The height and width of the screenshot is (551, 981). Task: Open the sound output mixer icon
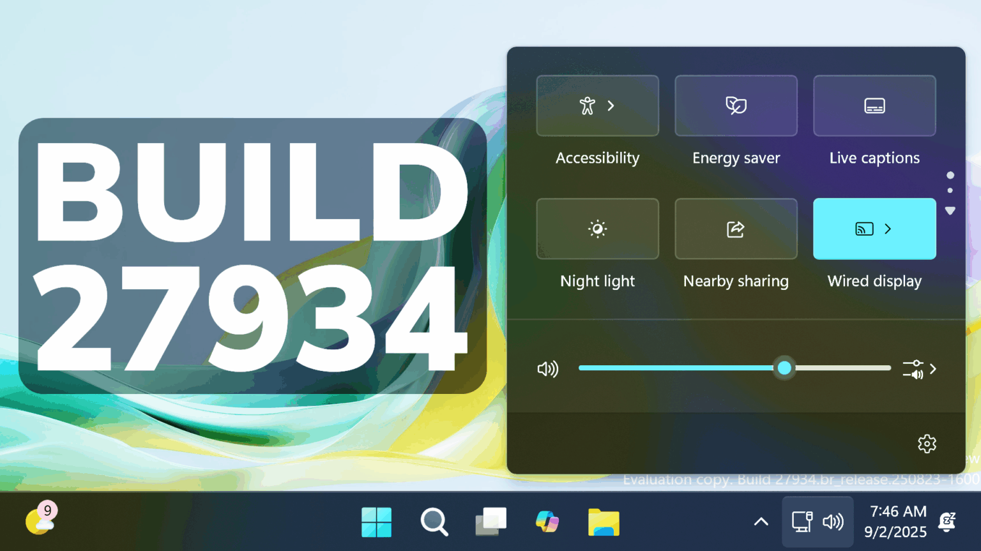(x=913, y=369)
